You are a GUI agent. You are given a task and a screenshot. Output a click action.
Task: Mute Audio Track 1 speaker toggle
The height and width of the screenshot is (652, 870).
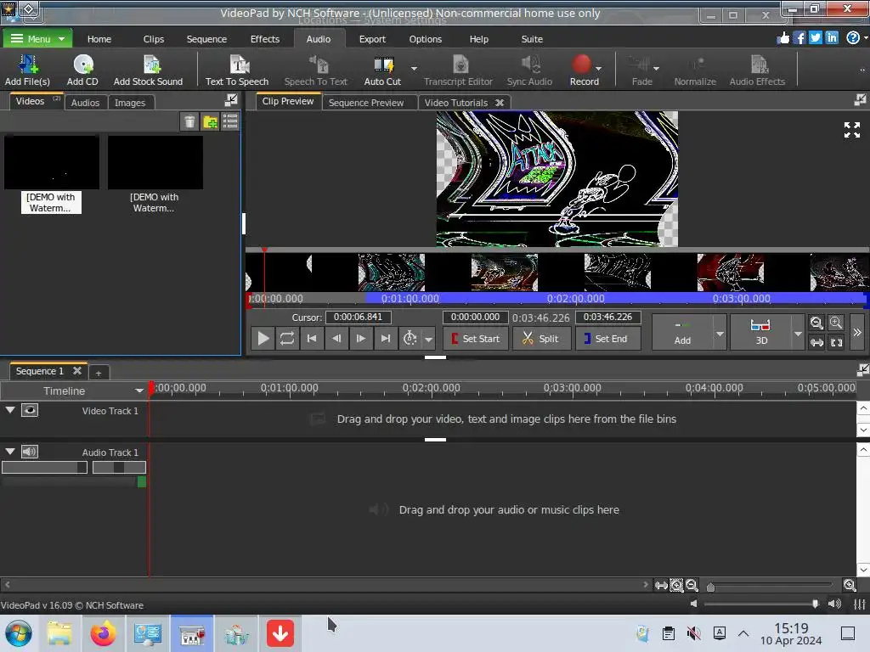tap(30, 452)
